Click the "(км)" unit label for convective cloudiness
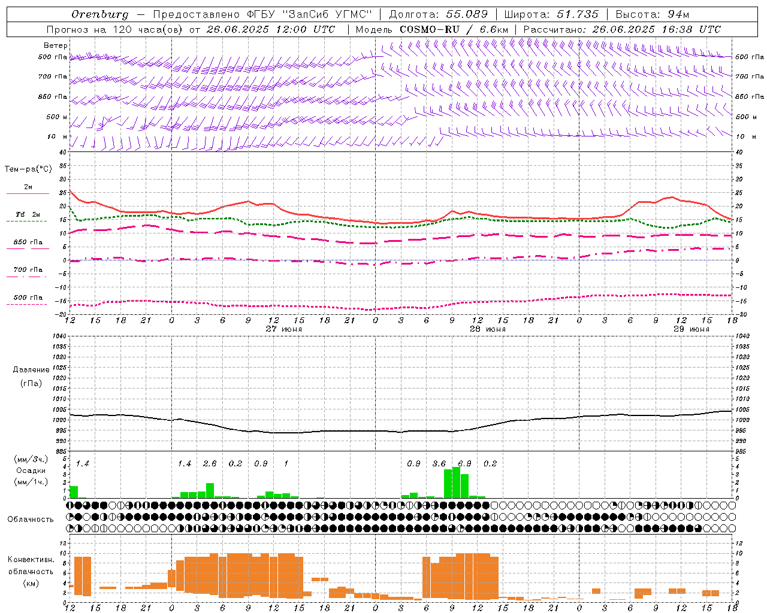The height and width of the screenshot is (613, 767). point(31,583)
